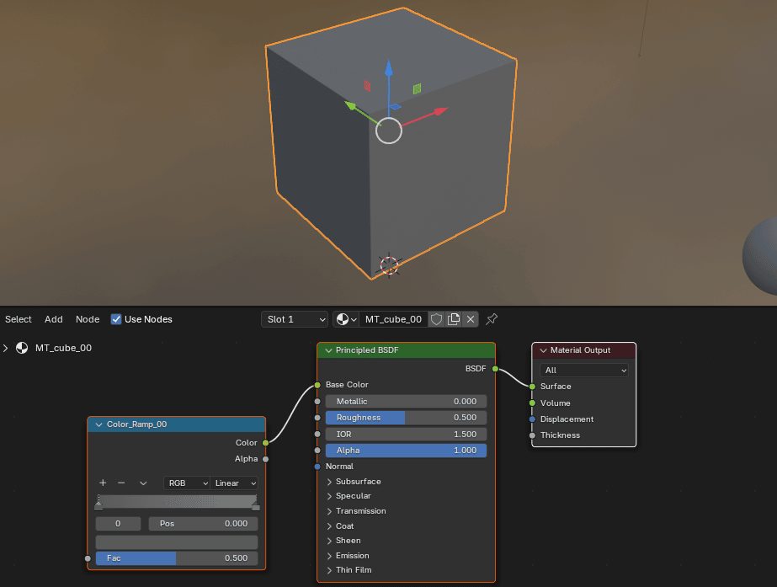Click the Alpha output socket of Color Ramp

click(266, 459)
